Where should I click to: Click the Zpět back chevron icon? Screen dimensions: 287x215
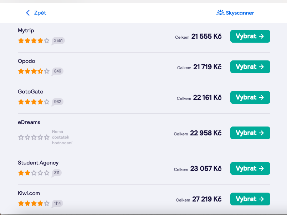click(28, 13)
